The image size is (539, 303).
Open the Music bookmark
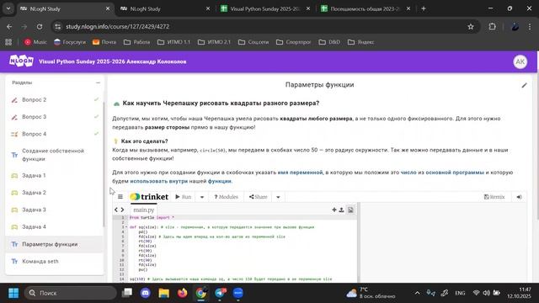tap(35, 42)
